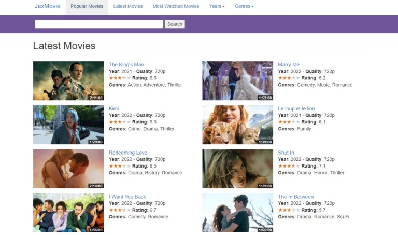The height and width of the screenshot is (235, 398).
Task: Click the JexMovie brand logo
Action: pyautogui.click(x=47, y=6)
